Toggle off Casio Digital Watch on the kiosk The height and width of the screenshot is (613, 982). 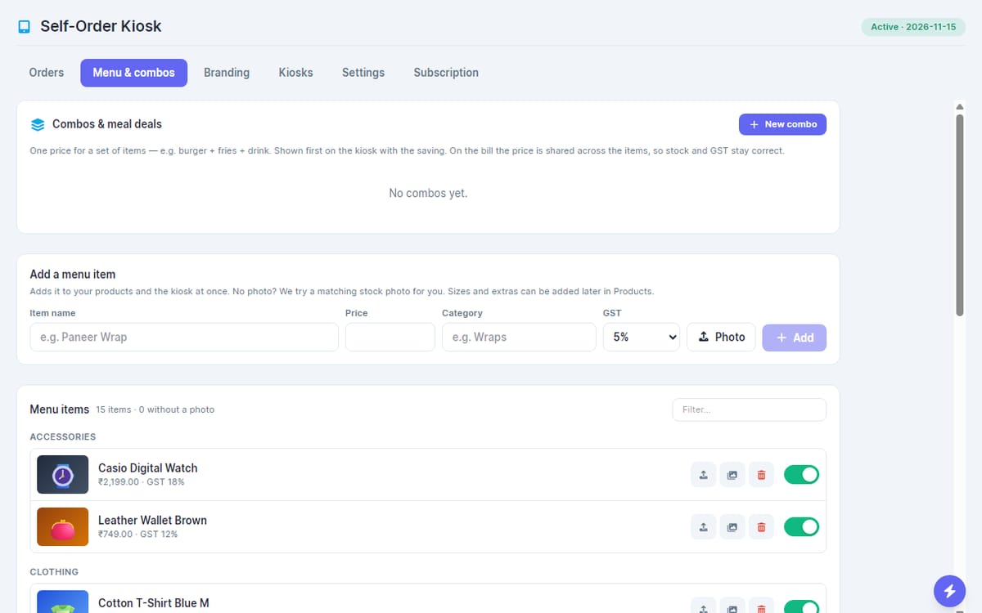pyautogui.click(x=801, y=475)
